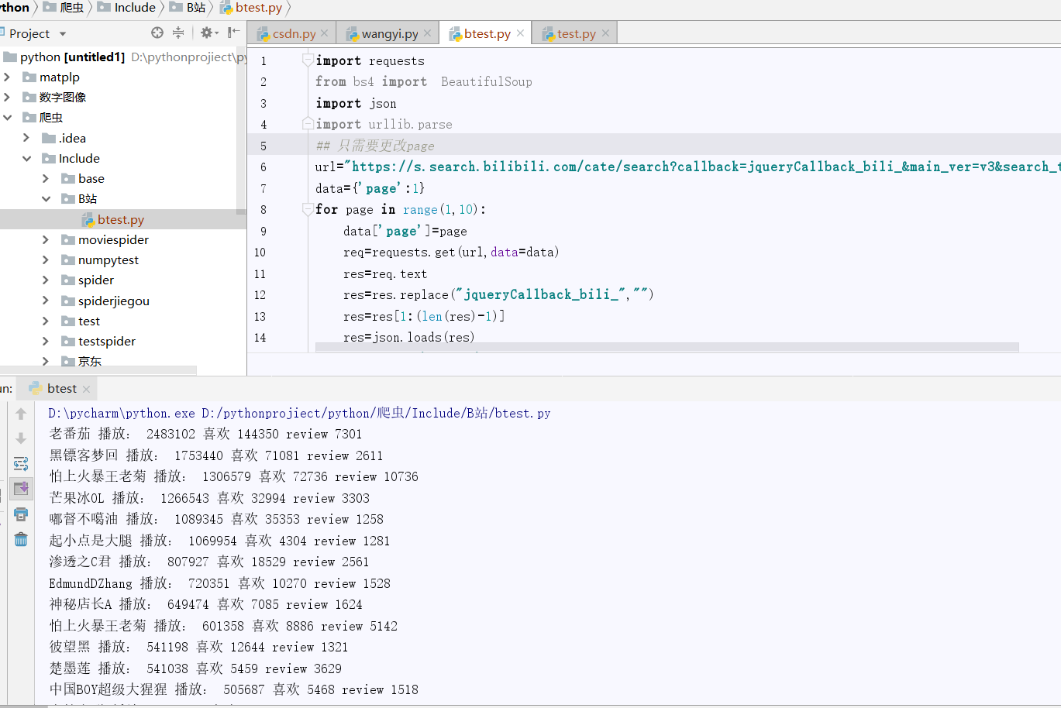Click the output row for 中国BOY超级大猩猩
1061x708 pixels.
click(x=233, y=689)
